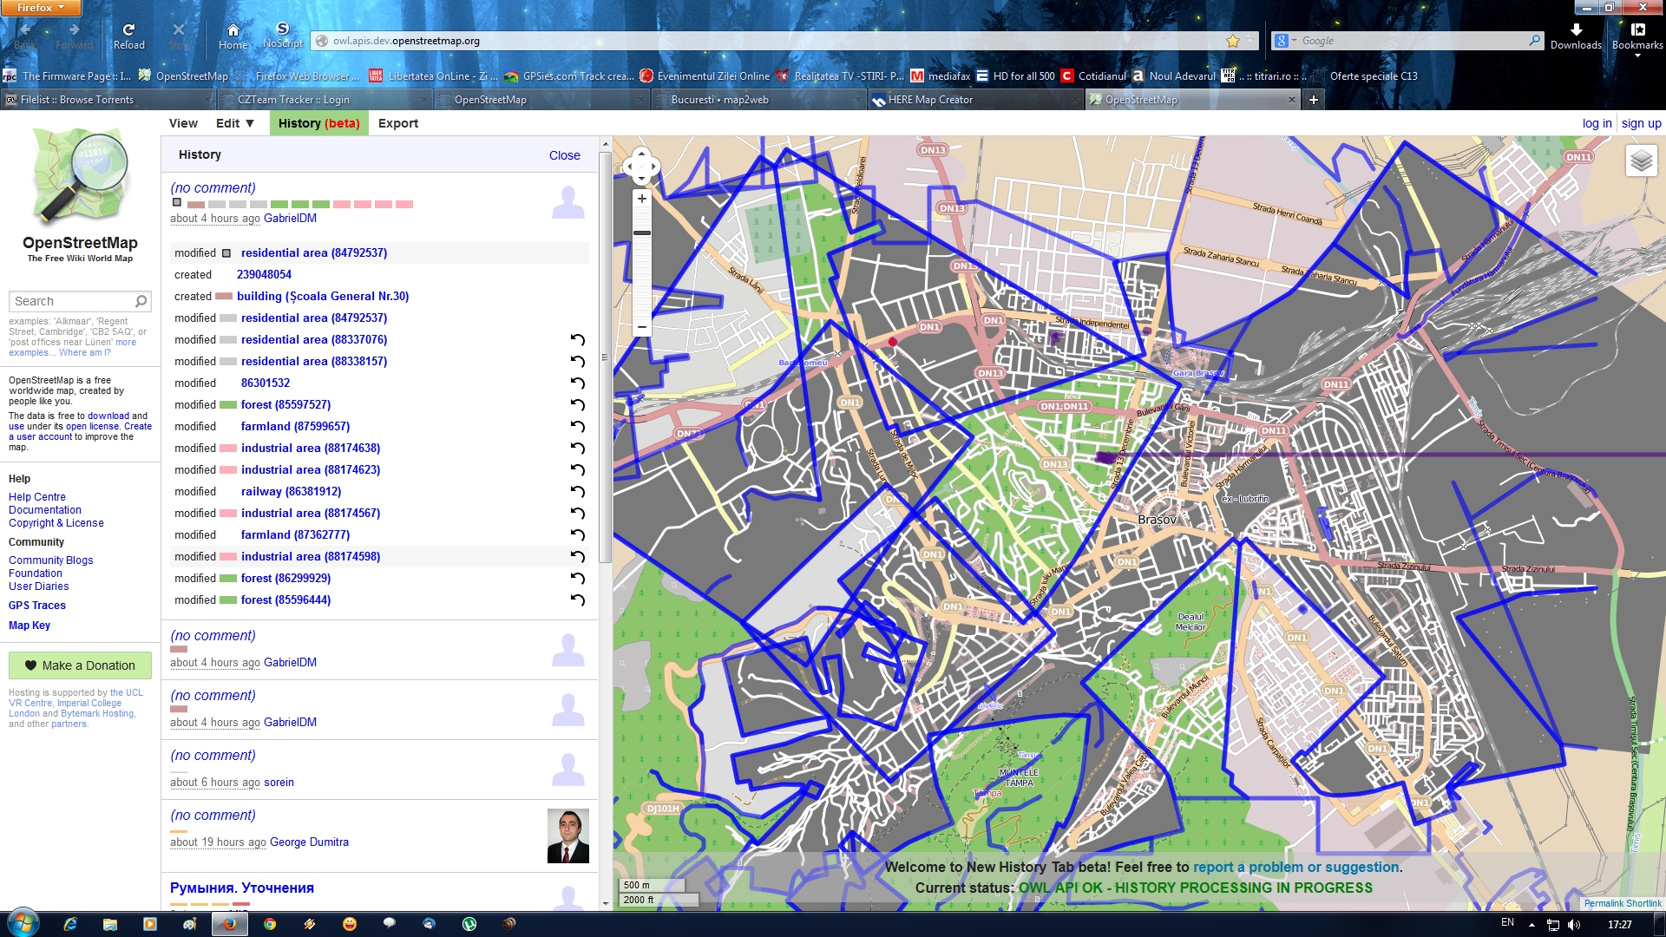1666x937 pixels.
Task: Open Румыния. Уточнения changeset
Action: (x=242, y=888)
